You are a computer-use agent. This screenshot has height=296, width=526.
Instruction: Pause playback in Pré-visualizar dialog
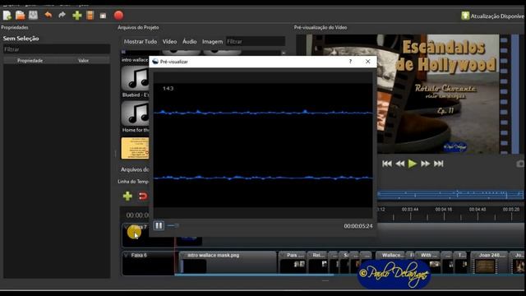(x=159, y=225)
